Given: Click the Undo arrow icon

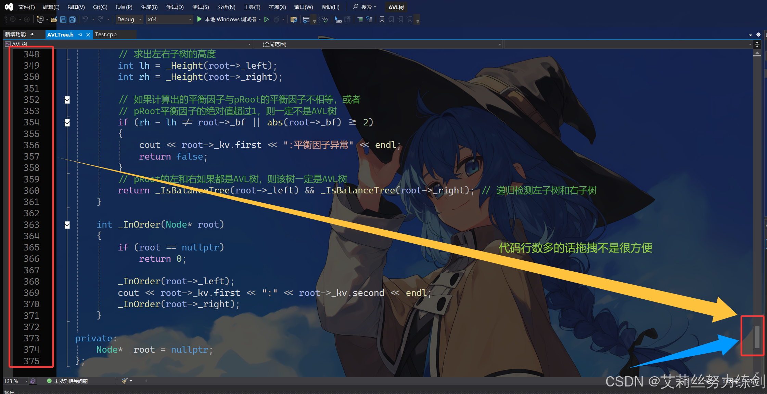Looking at the screenshot, I should point(85,19).
